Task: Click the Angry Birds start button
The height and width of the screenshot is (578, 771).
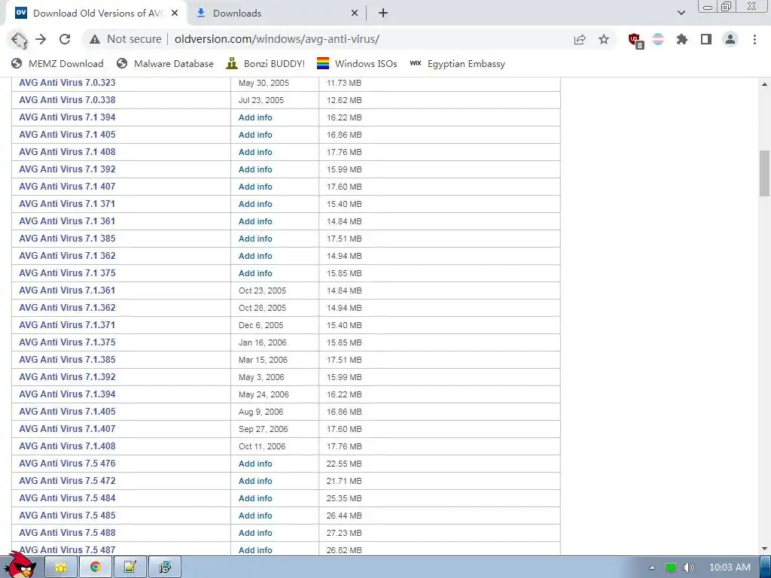Action: click(22, 564)
